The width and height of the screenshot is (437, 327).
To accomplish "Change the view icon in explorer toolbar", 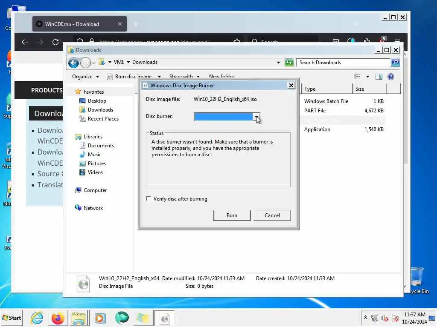I will pos(357,77).
